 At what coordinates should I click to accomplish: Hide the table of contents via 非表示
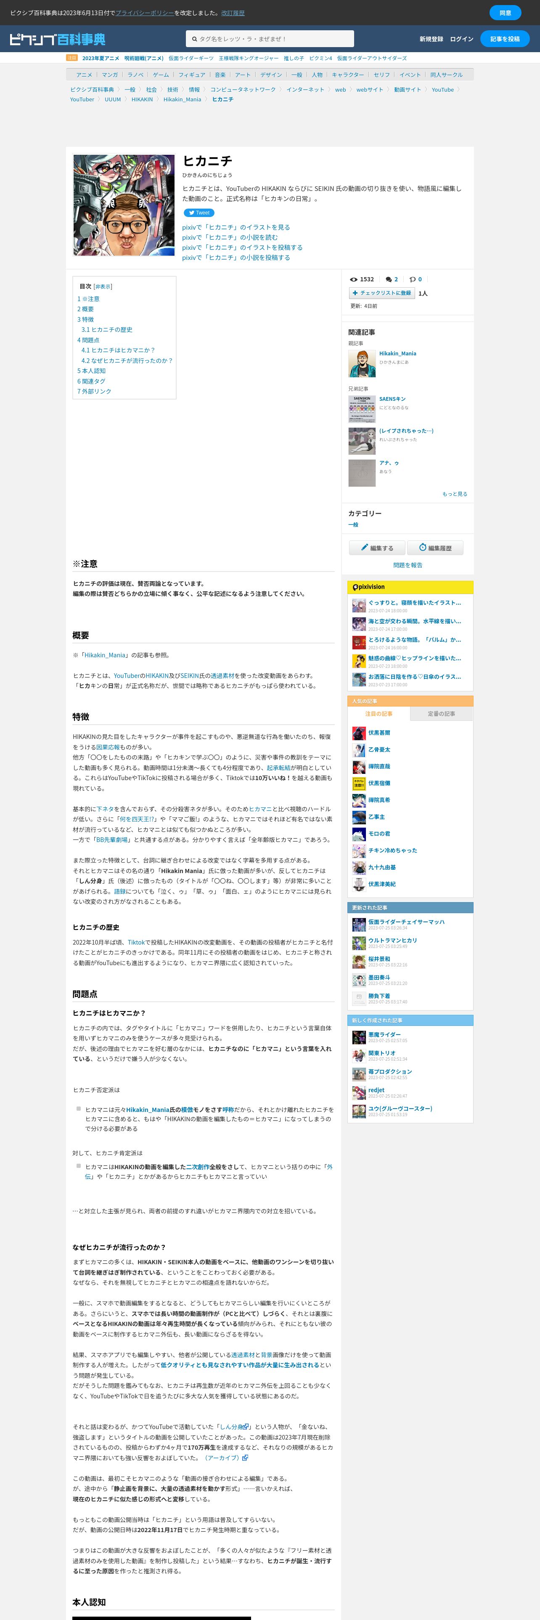pos(103,287)
